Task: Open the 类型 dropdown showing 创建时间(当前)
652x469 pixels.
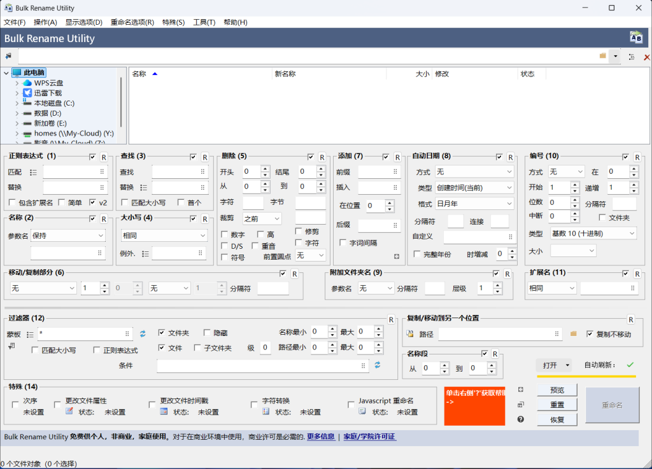Action: click(x=474, y=188)
